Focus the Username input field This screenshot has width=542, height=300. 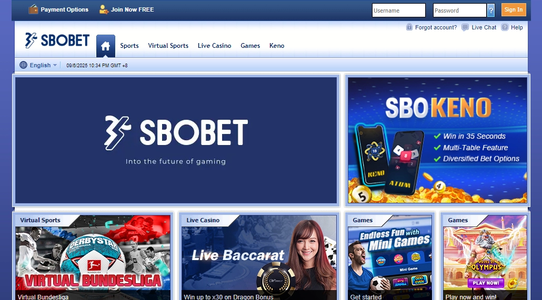(398, 11)
